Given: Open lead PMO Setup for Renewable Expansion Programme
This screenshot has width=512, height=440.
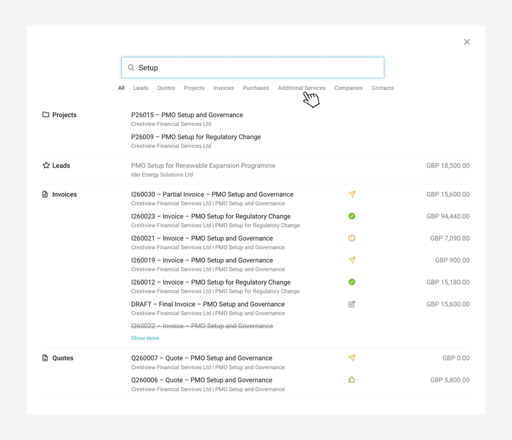Looking at the screenshot, I should pos(203,166).
